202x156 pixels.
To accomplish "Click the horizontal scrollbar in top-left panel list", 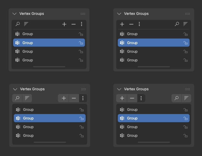I will pos(49,67).
